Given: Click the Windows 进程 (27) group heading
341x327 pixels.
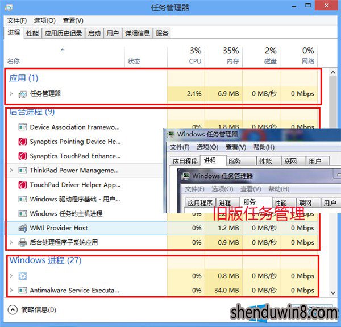Looking at the screenshot, I should (x=45, y=260).
